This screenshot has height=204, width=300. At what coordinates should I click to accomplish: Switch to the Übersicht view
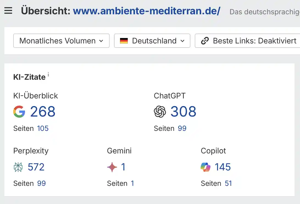(44, 11)
